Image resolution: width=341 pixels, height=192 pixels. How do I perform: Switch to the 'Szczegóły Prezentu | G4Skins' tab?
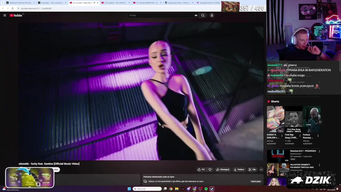(208, 3)
